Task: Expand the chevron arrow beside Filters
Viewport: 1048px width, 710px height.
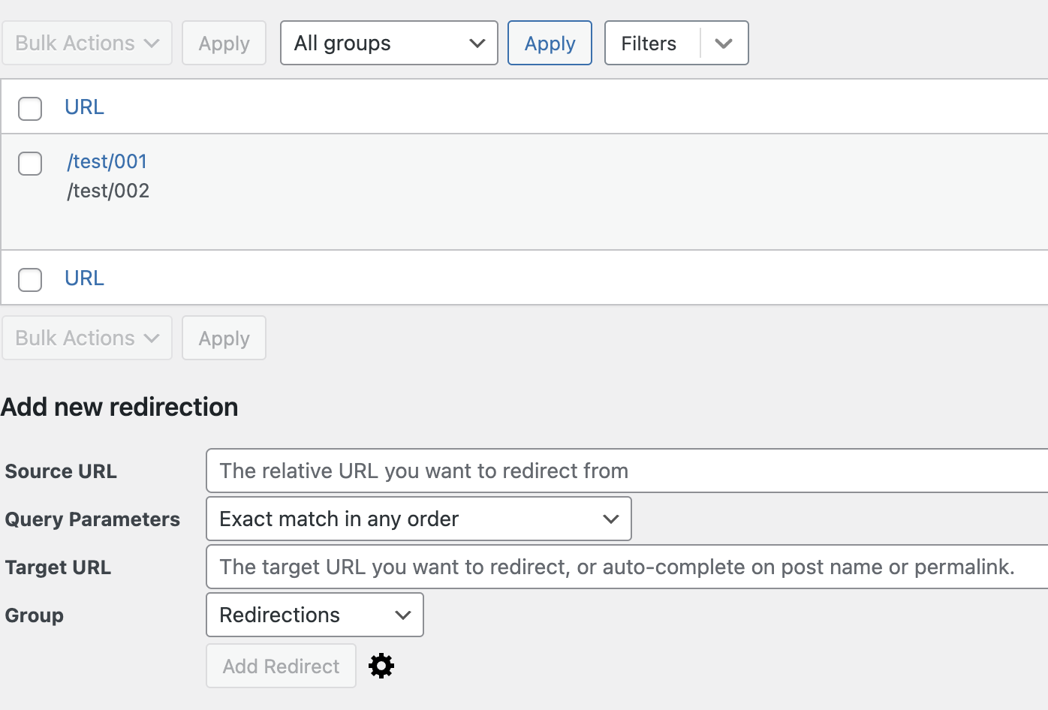Action: pyautogui.click(x=724, y=44)
